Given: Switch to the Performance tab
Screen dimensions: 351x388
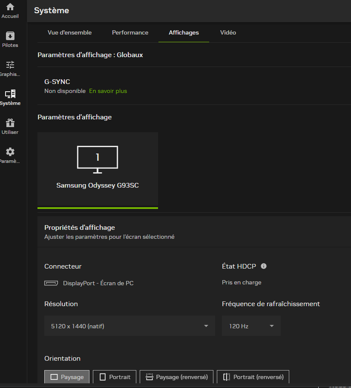Looking at the screenshot, I should point(130,33).
